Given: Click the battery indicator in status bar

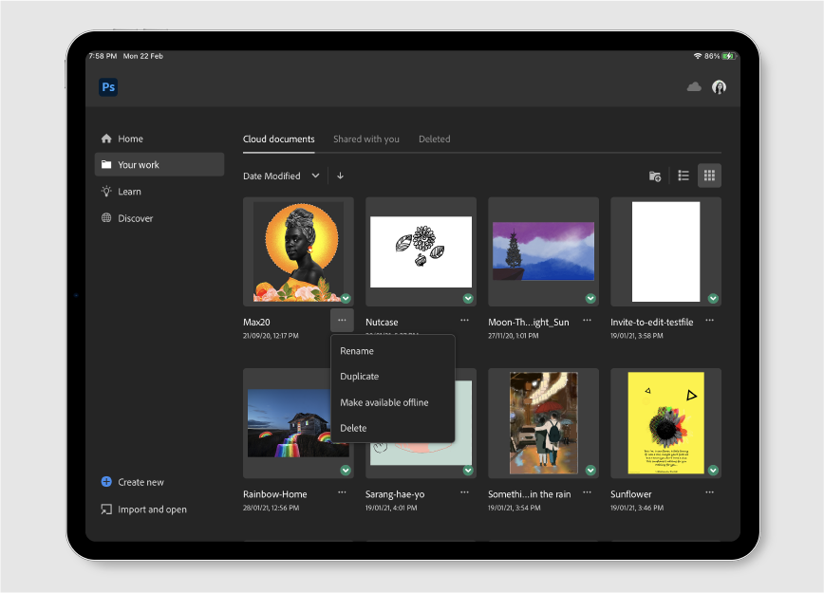Looking at the screenshot, I should (x=728, y=56).
